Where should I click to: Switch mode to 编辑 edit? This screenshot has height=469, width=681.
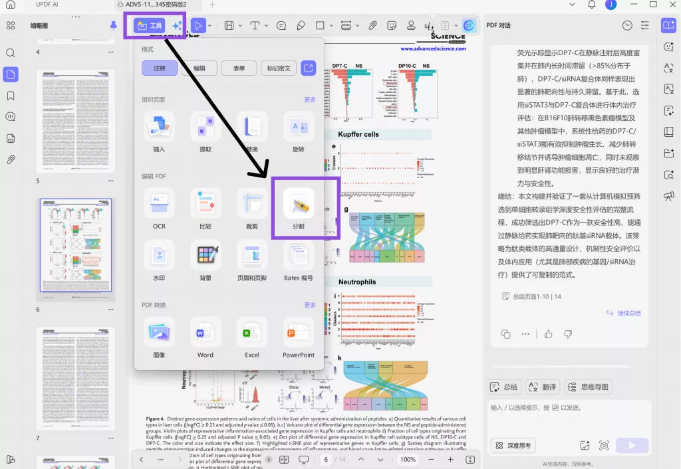pos(200,68)
